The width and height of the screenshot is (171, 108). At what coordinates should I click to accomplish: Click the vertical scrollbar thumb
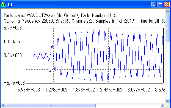pos(167,28)
